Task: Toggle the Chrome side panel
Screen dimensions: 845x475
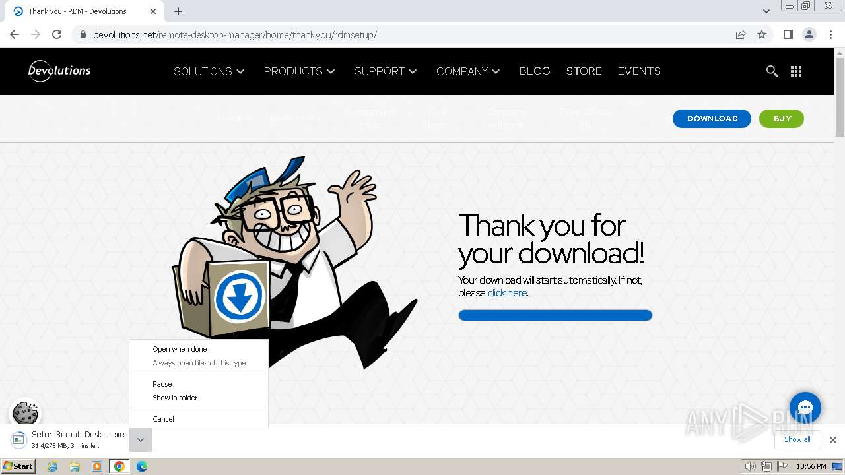Action: (x=788, y=34)
